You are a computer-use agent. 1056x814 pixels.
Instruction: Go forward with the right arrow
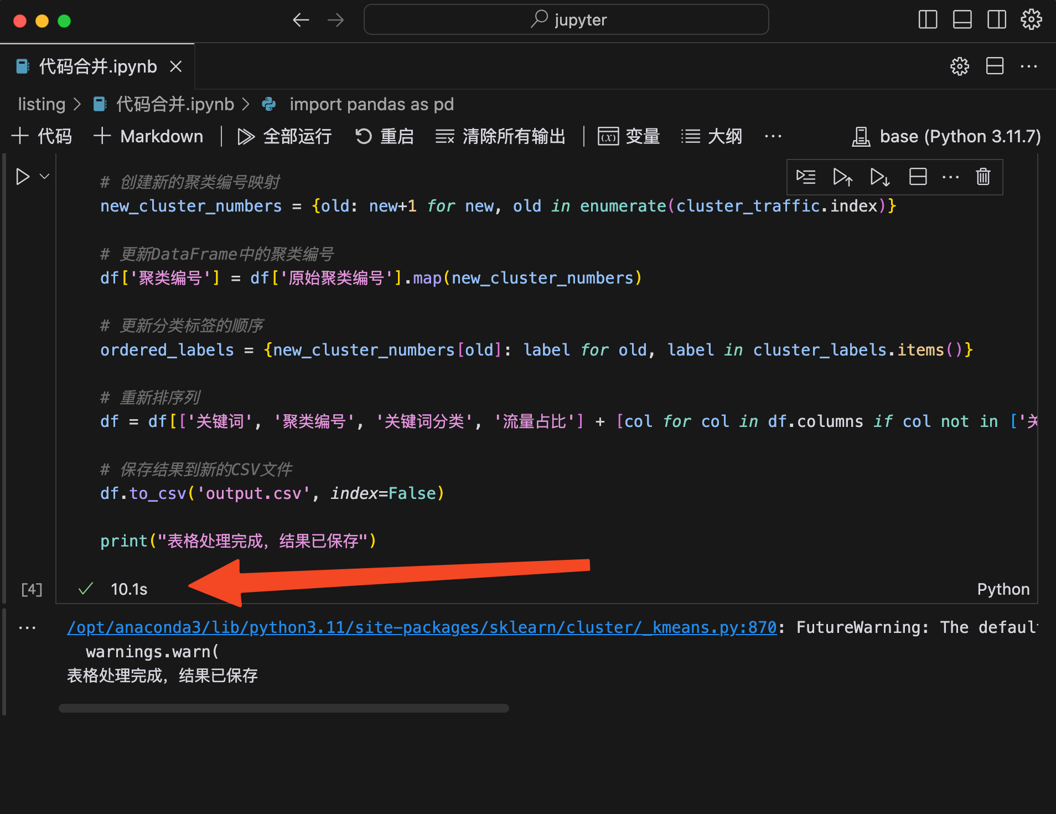click(x=335, y=20)
